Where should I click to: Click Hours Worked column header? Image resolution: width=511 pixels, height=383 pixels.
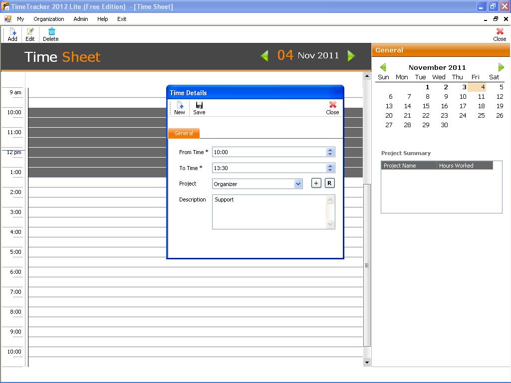click(x=465, y=166)
